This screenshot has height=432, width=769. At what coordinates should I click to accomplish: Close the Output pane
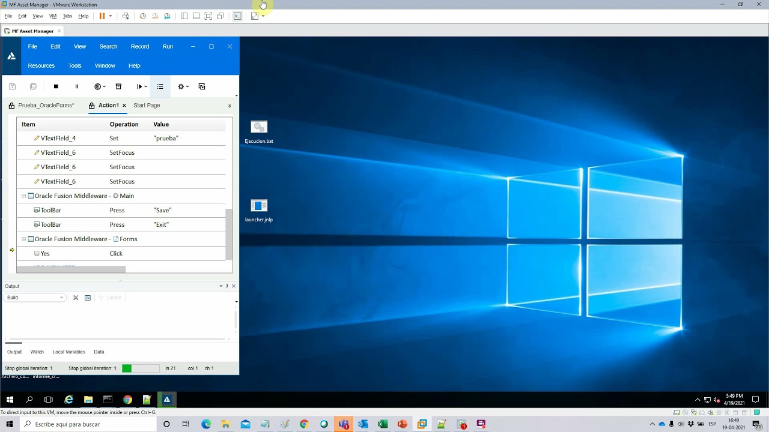[x=234, y=286]
